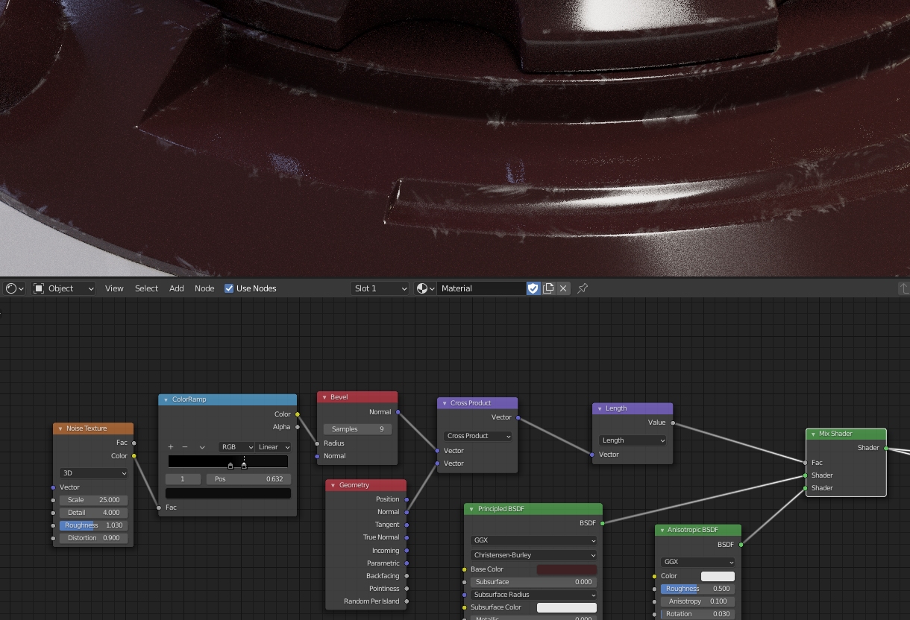Collapse the Length node
The height and width of the screenshot is (620, 910).
[x=600, y=408]
